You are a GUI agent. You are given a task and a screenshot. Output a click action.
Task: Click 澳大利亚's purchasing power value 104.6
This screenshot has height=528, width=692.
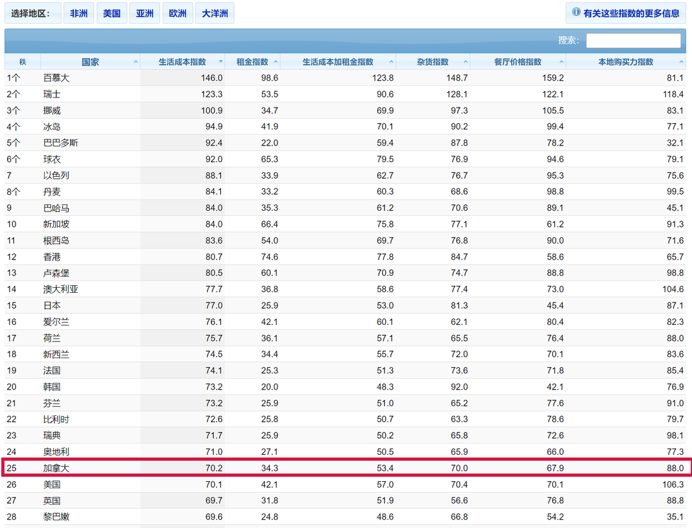click(673, 289)
